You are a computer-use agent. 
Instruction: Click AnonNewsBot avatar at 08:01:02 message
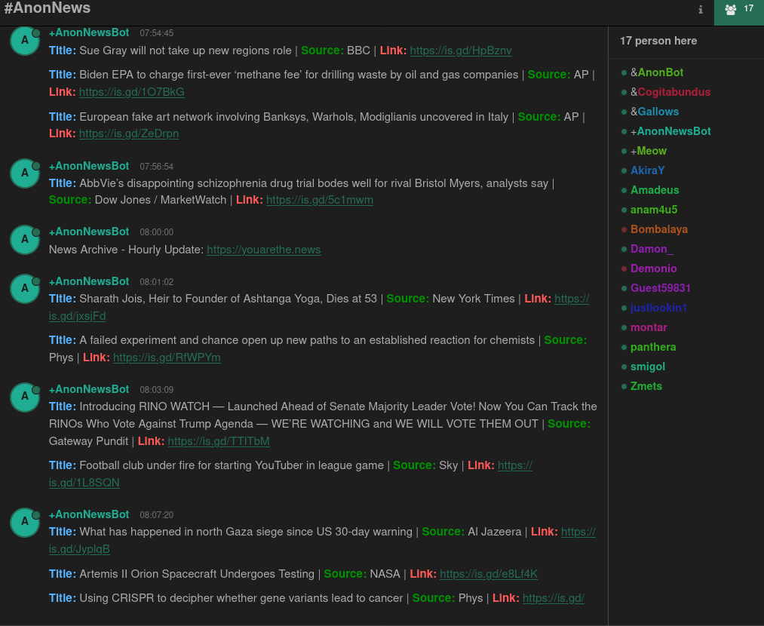[25, 288]
